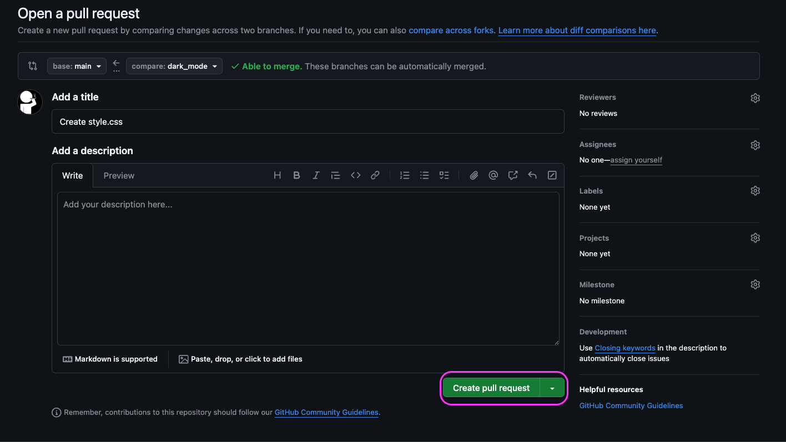Insert a numbered list
Image resolution: width=786 pixels, height=442 pixels.
[x=405, y=175]
